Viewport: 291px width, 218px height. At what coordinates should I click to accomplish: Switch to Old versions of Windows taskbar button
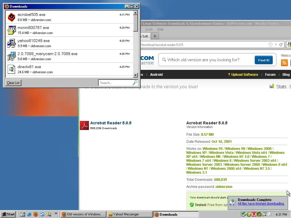(x=83, y=214)
